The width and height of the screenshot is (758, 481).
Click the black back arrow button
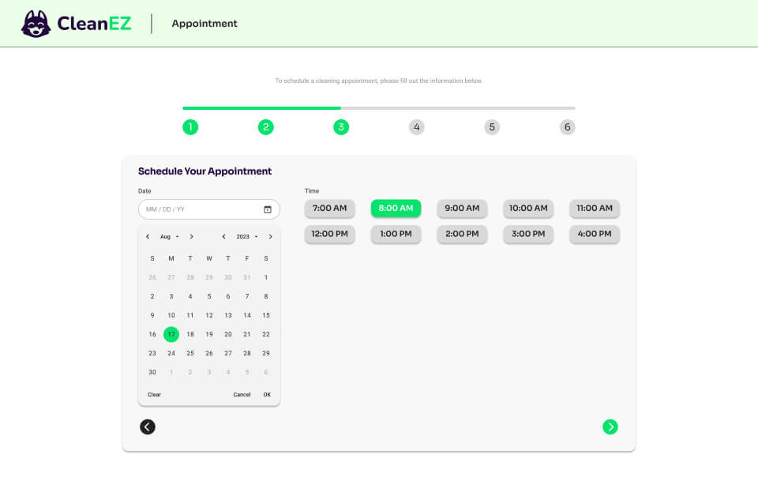[148, 427]
